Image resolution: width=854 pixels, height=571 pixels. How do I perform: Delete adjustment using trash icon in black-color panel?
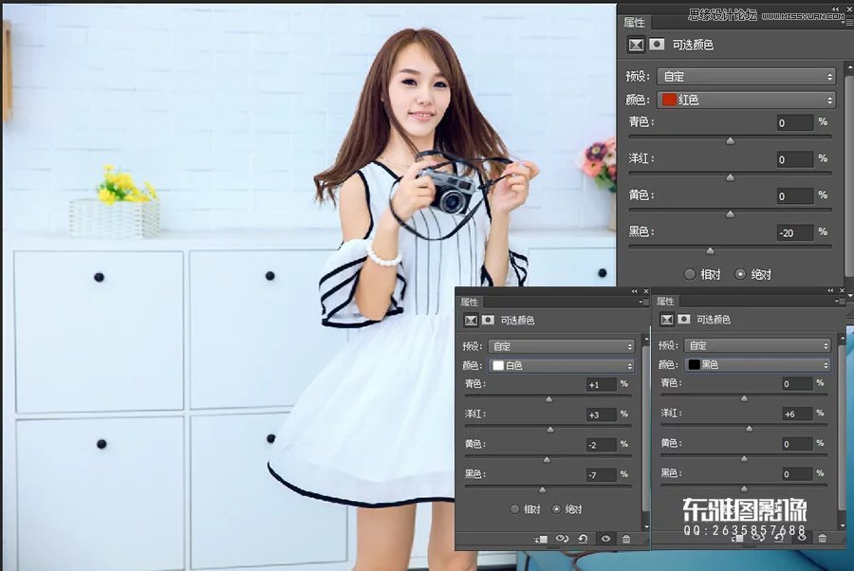pos(822,538)
